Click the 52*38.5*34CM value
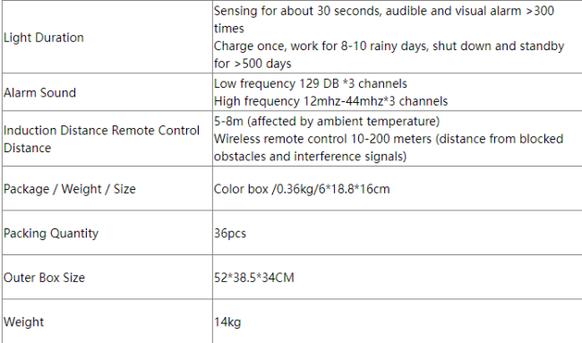582x343 pixels. click(254, 278)
